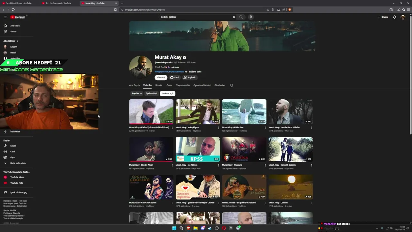Open the YouTube hamburger guide menu
The height and width of the screenshot is (232, 412).
(5, 17)
